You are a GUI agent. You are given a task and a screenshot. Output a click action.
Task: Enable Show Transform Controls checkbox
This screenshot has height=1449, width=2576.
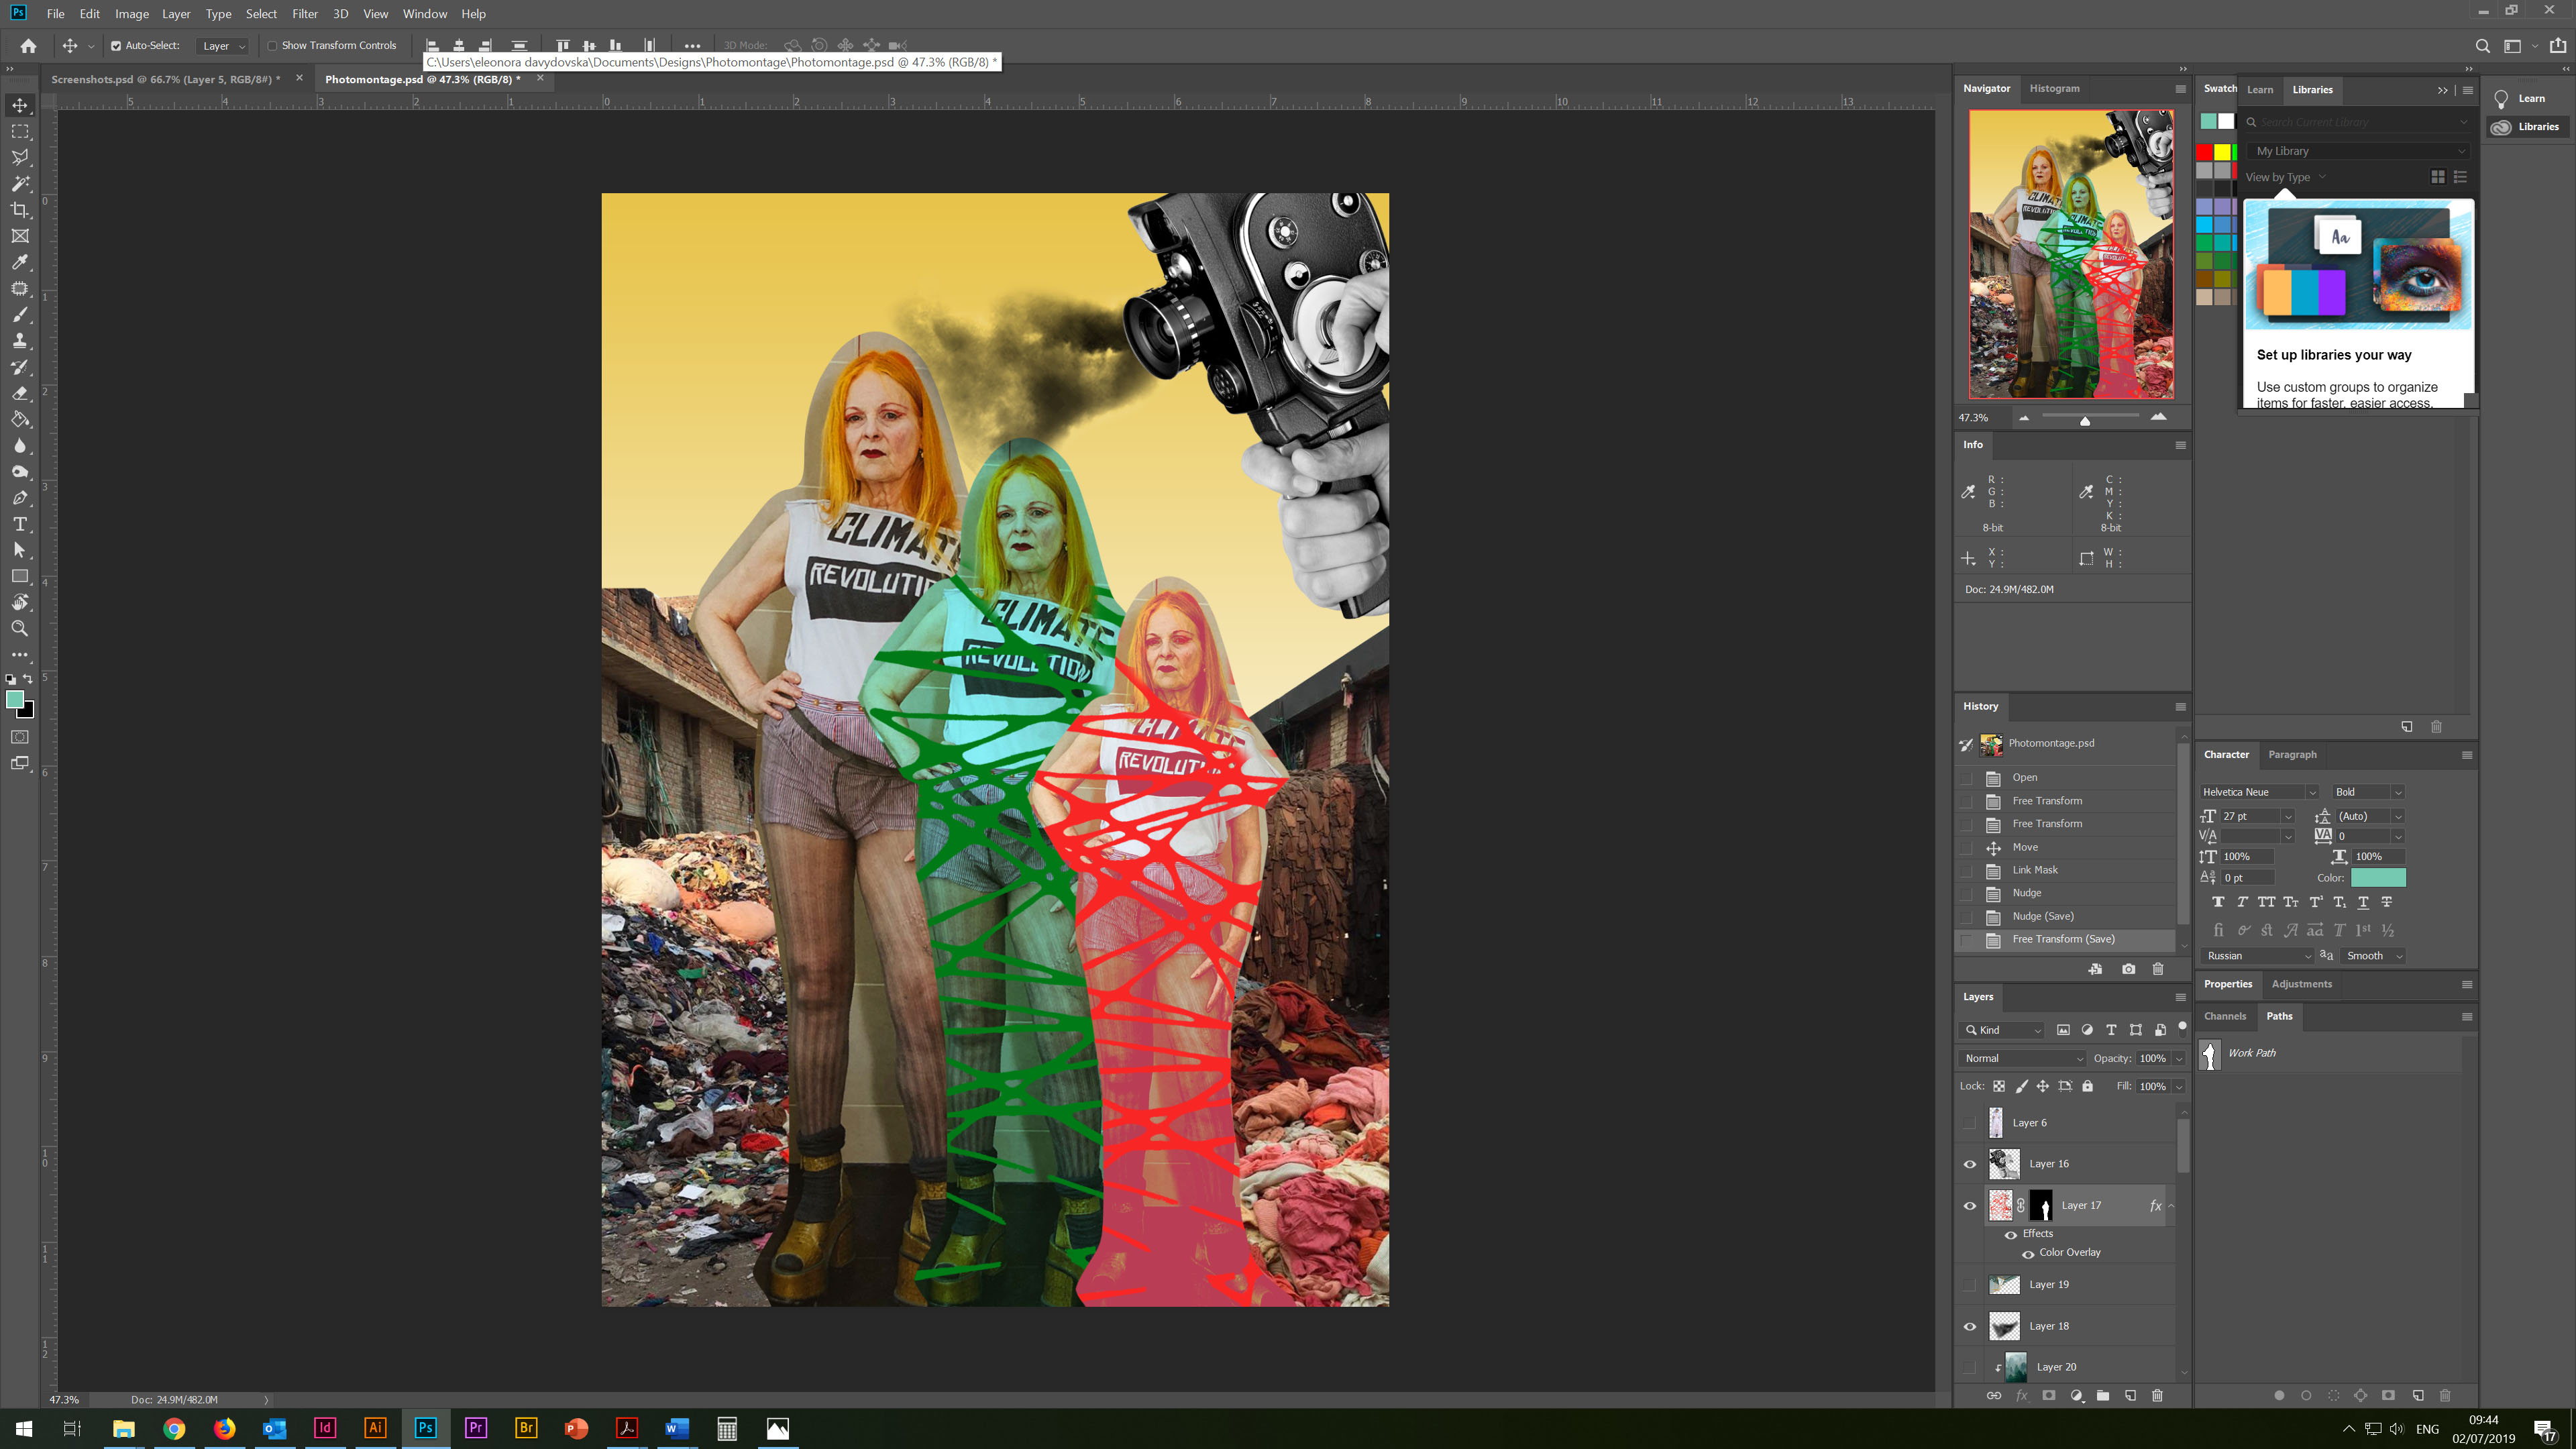[272, 46]
